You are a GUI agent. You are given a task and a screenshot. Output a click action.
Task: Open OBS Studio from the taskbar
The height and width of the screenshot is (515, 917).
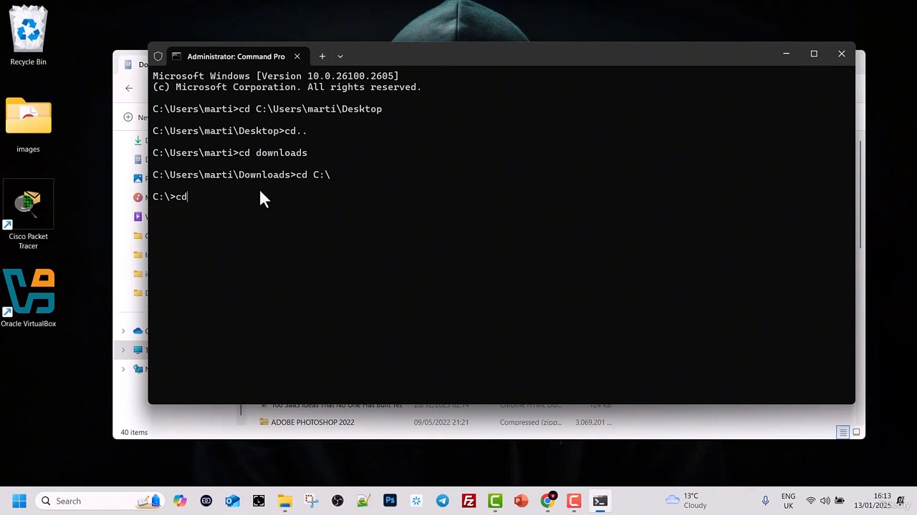pos(337,501)
